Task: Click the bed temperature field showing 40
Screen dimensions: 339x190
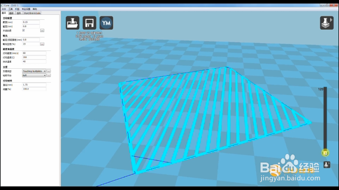Action: tap(34, 61)
